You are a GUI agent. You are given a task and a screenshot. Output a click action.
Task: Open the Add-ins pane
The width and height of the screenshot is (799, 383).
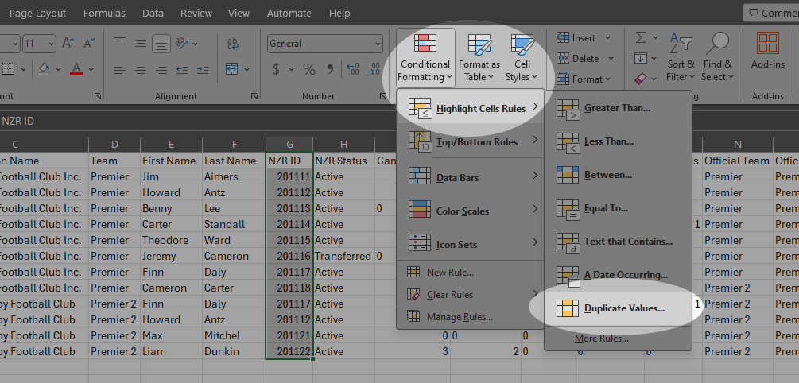(768, 50)
